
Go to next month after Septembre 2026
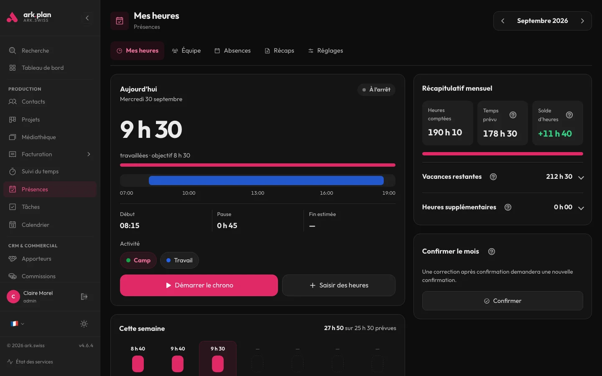click(582, 21)
